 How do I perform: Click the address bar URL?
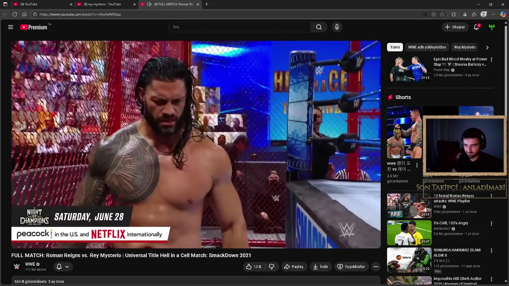tap(80, 14)
